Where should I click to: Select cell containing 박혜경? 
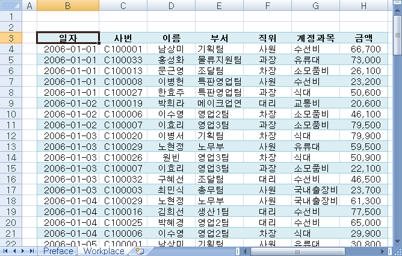pyautogui.click(x=172, y=222)
